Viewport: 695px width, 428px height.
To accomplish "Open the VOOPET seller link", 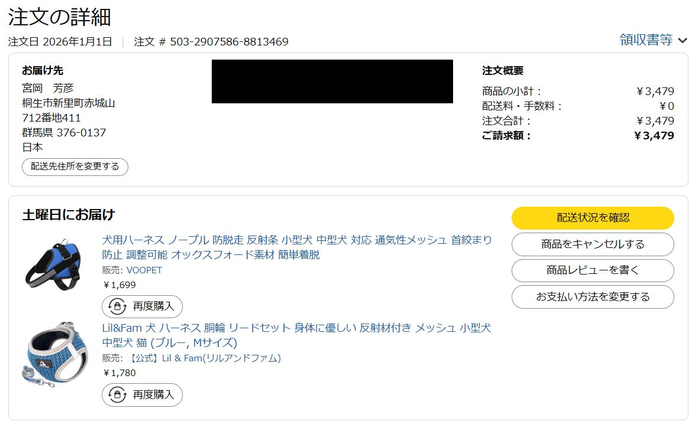I will pos(144,270).
